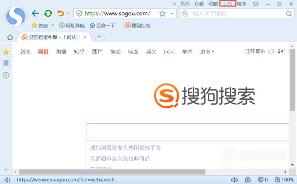This screenshot has height=184, width=297.
Task: Click the status bar toolbox icon
Action: point(248,180)
